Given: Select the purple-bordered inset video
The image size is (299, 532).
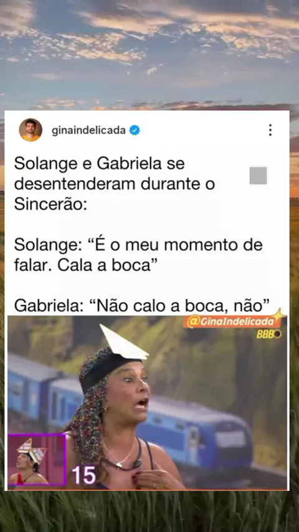Looking at the screenshot, I should pyautogui.click(x=37, y=459).
